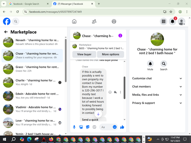Image resolution: width=191 pixels, height=143 pixels.
Task: Bookmark this page with star icon
Action: click(171, 12)
